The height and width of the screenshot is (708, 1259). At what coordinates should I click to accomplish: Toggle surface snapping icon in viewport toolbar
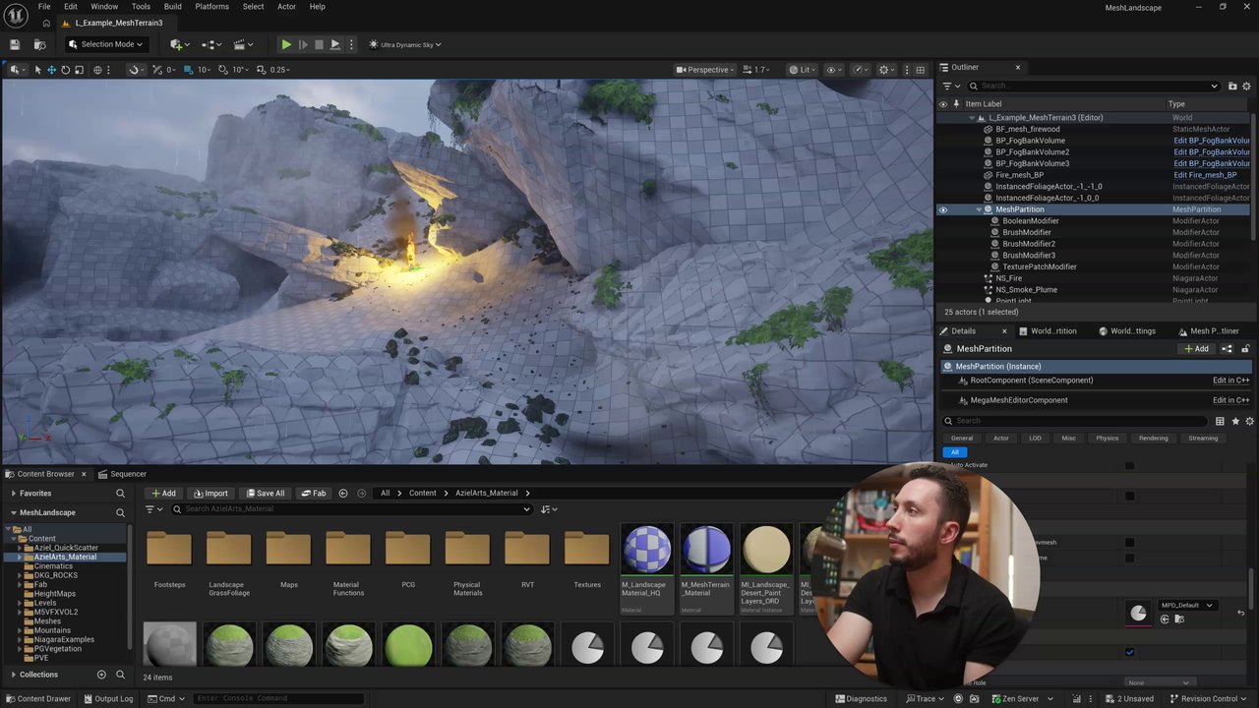(134, 70)
